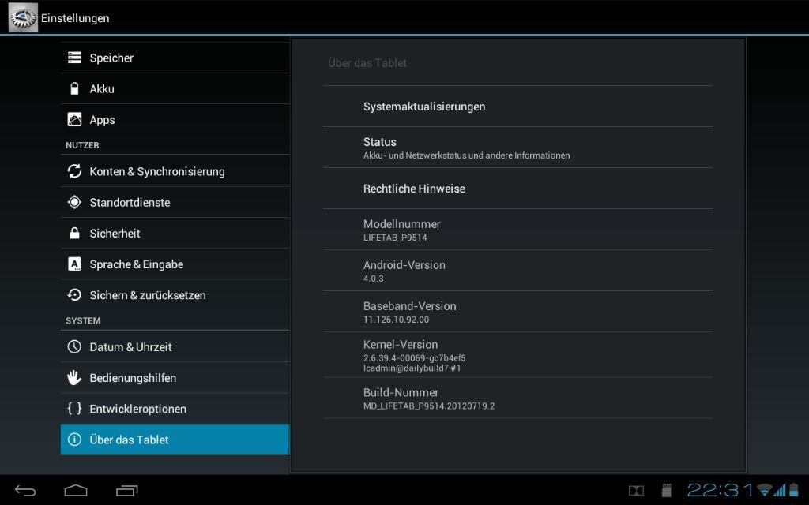The image size is (809, 505).
Task: Tap the Datum & Uhrzeit clock icon
Action: pyautogui.click(x=74, y=347)
